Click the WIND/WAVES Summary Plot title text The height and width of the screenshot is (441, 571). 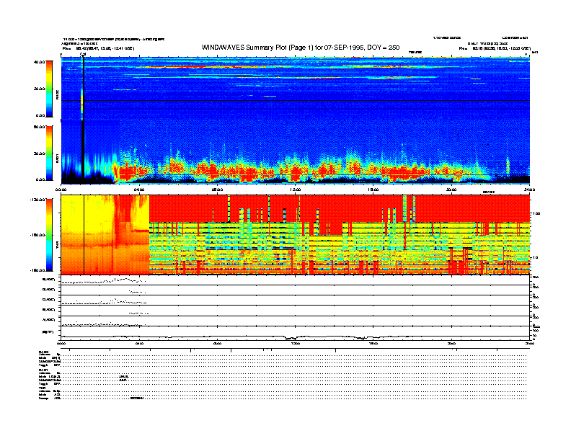[x=301, y=48]
